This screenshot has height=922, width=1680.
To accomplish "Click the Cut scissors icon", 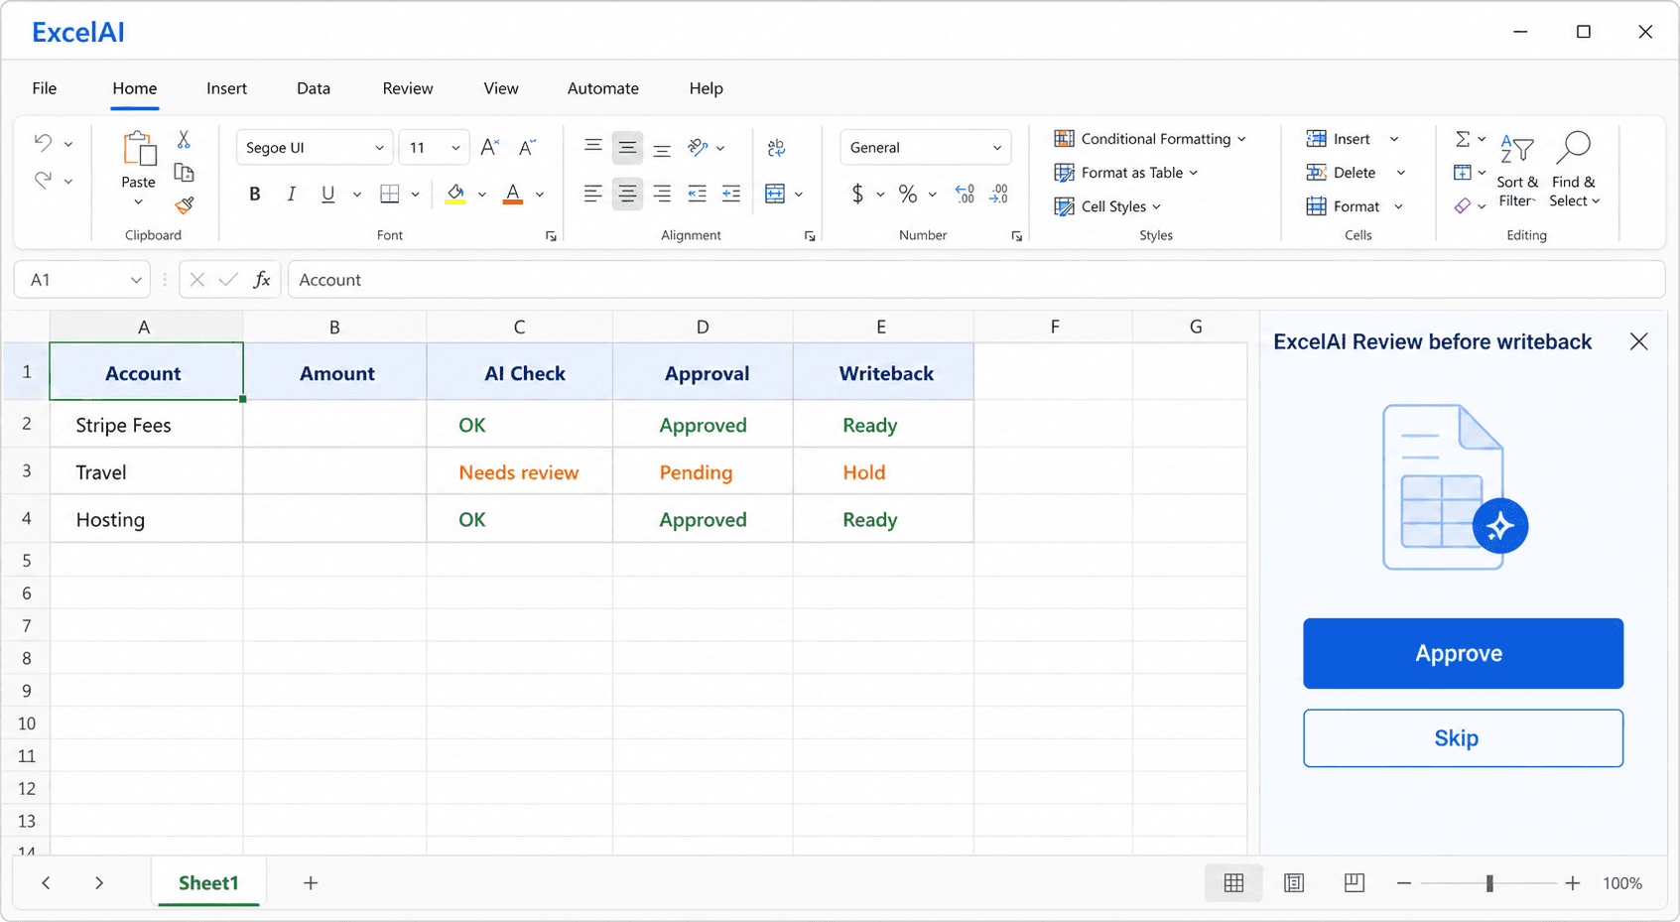I will [x=184, y=139].
